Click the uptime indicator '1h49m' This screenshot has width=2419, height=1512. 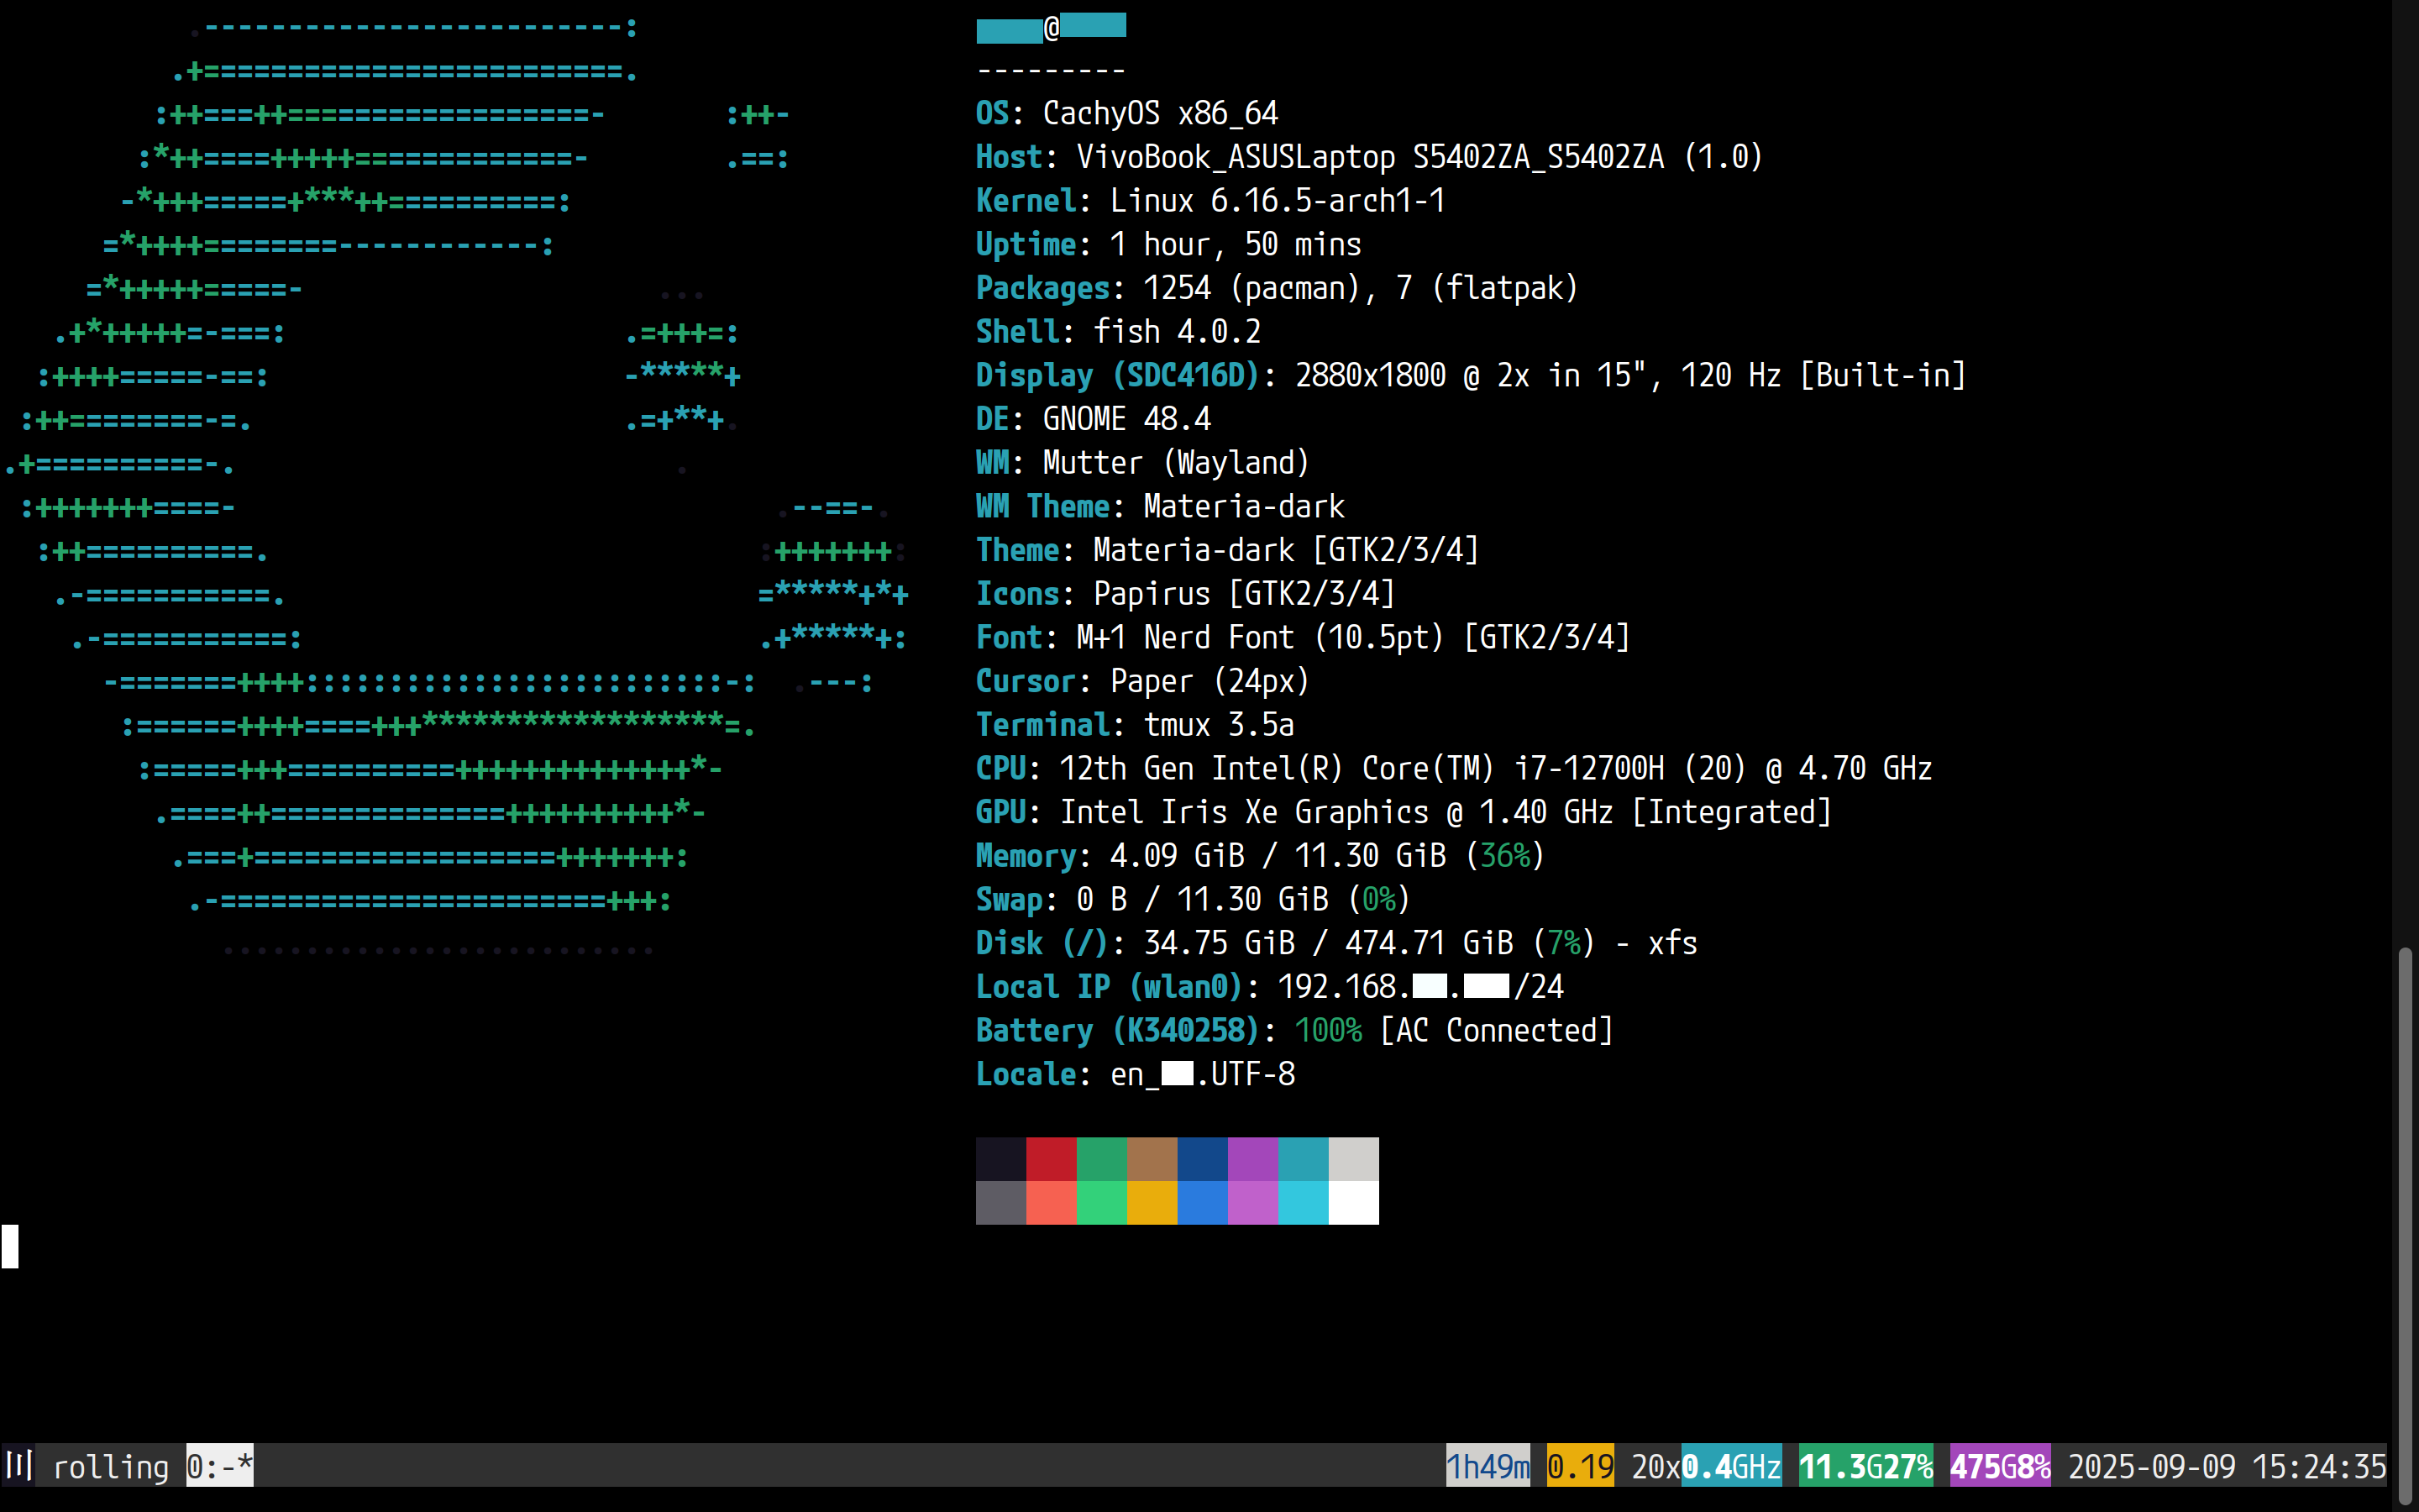pos(1488,1465)
